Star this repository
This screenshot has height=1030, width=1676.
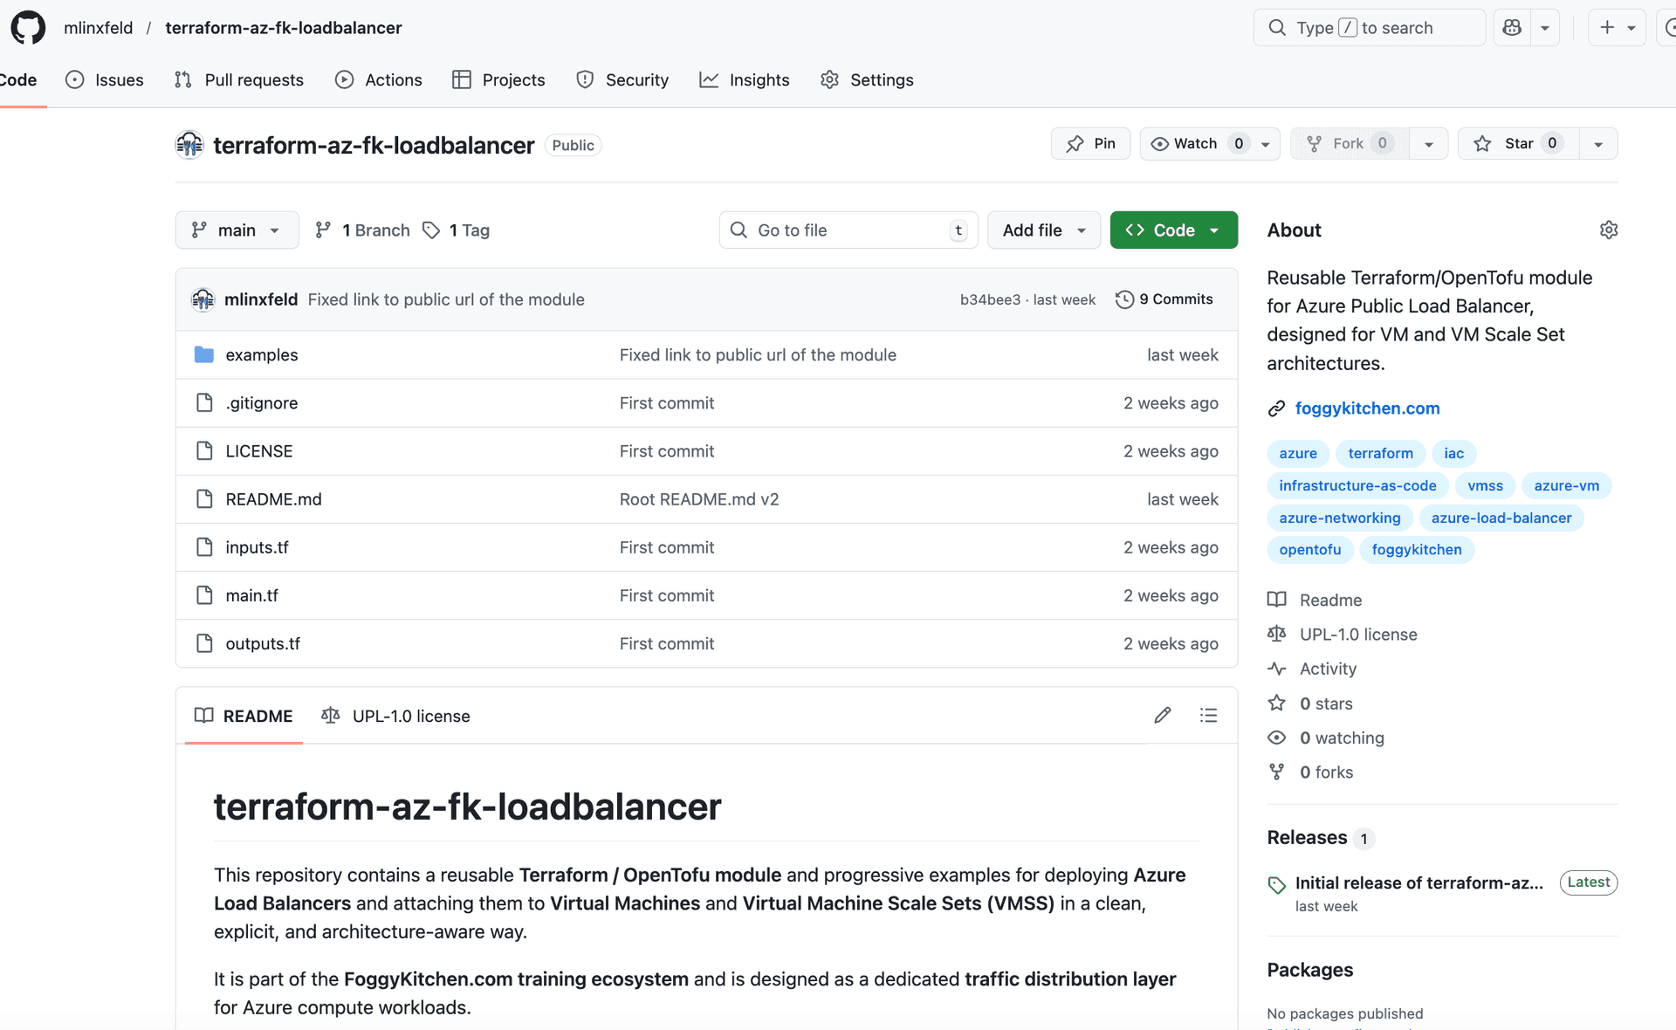(x=1518, y=144)
